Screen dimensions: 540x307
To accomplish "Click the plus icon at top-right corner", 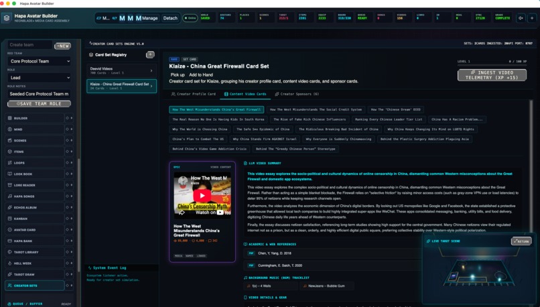I will [x=532, y=18].
